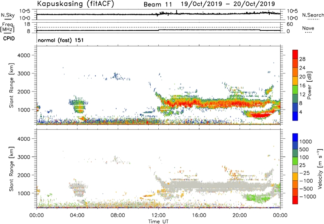The height and width of the screenshot is (224, 324).
Task: Click the 'N.Search' label
Action: pos(313,15)
